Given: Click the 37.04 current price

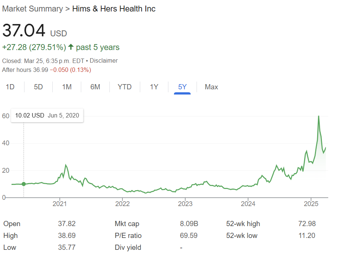Looking at the screenshot, I should coord(24,30).
